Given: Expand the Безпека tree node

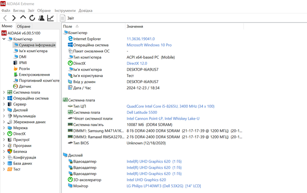Looking at the screenshot, I should point(4,151).
